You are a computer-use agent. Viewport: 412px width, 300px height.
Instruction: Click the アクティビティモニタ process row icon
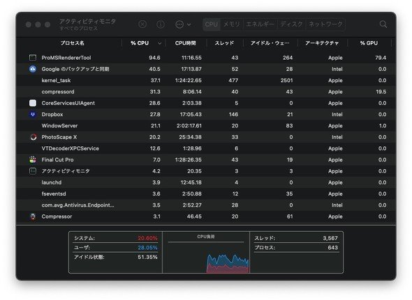[x=33, y=171]
